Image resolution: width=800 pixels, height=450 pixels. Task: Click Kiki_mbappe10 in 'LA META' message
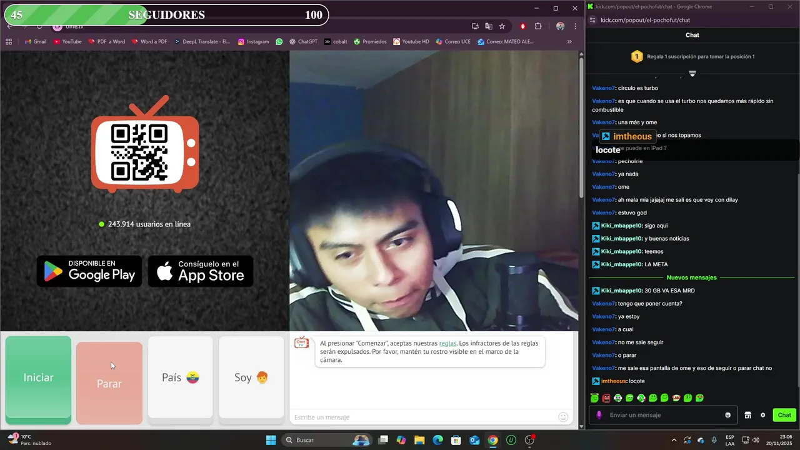(621, 264)
